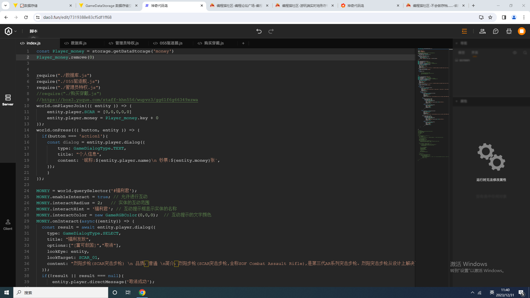Open the Windows Start menu

[x=7, y=292]
